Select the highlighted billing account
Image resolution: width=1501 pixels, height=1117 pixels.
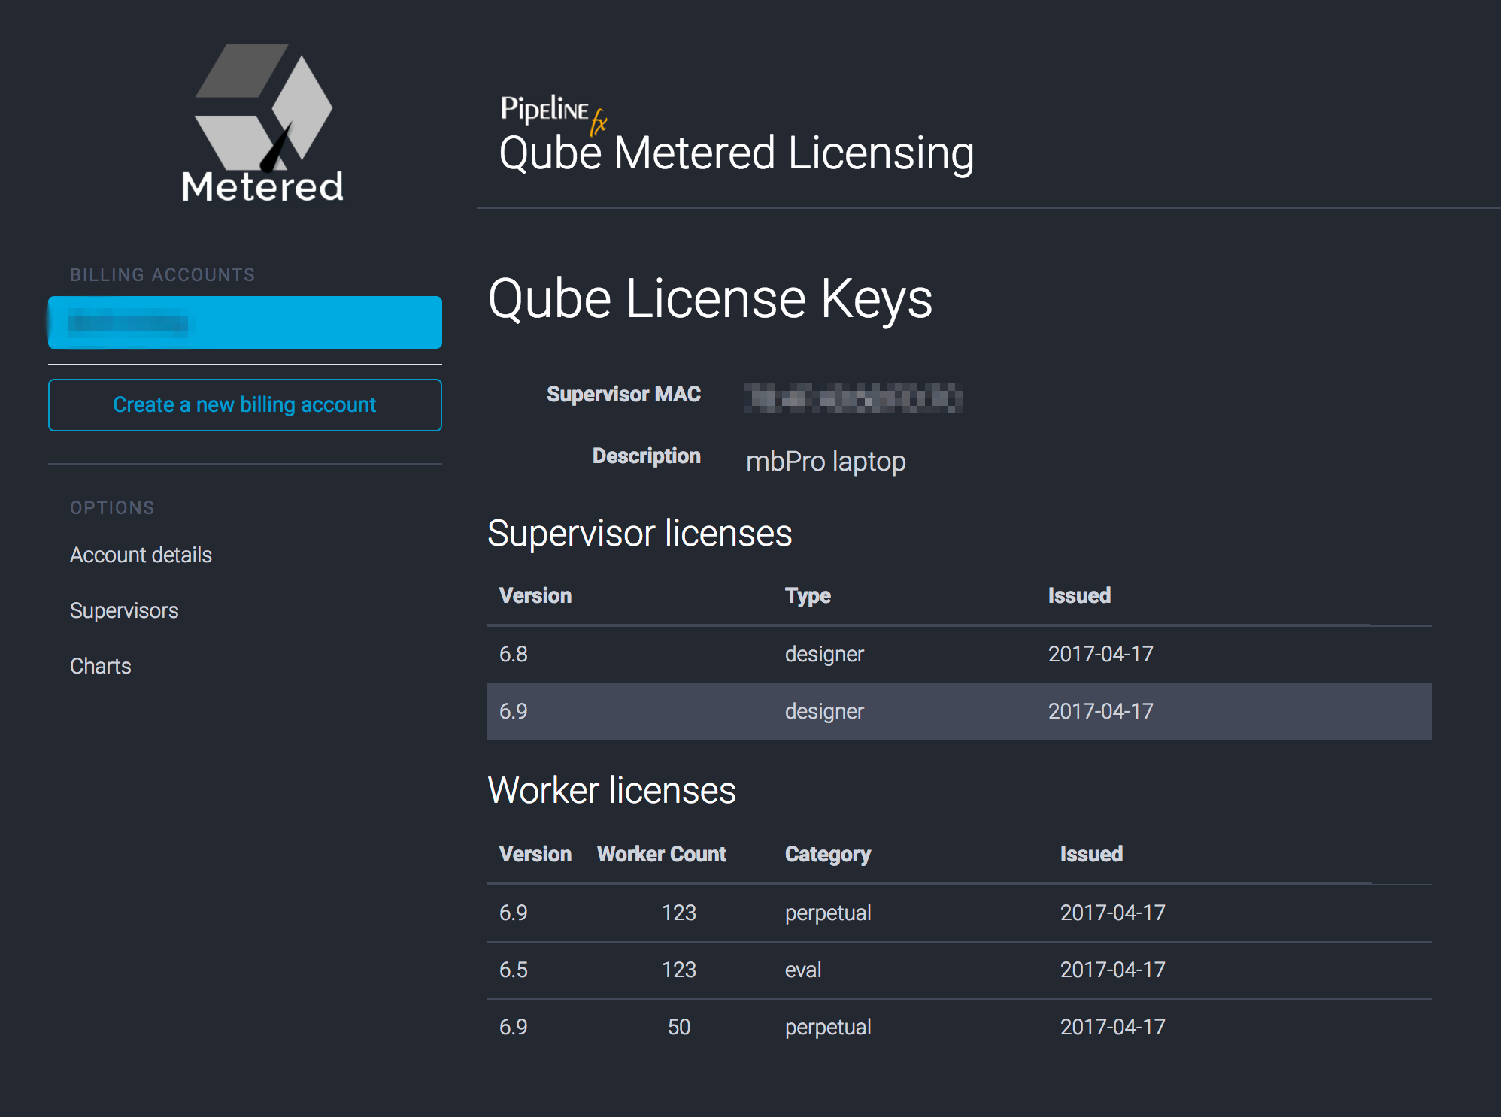tap(245, 322)
